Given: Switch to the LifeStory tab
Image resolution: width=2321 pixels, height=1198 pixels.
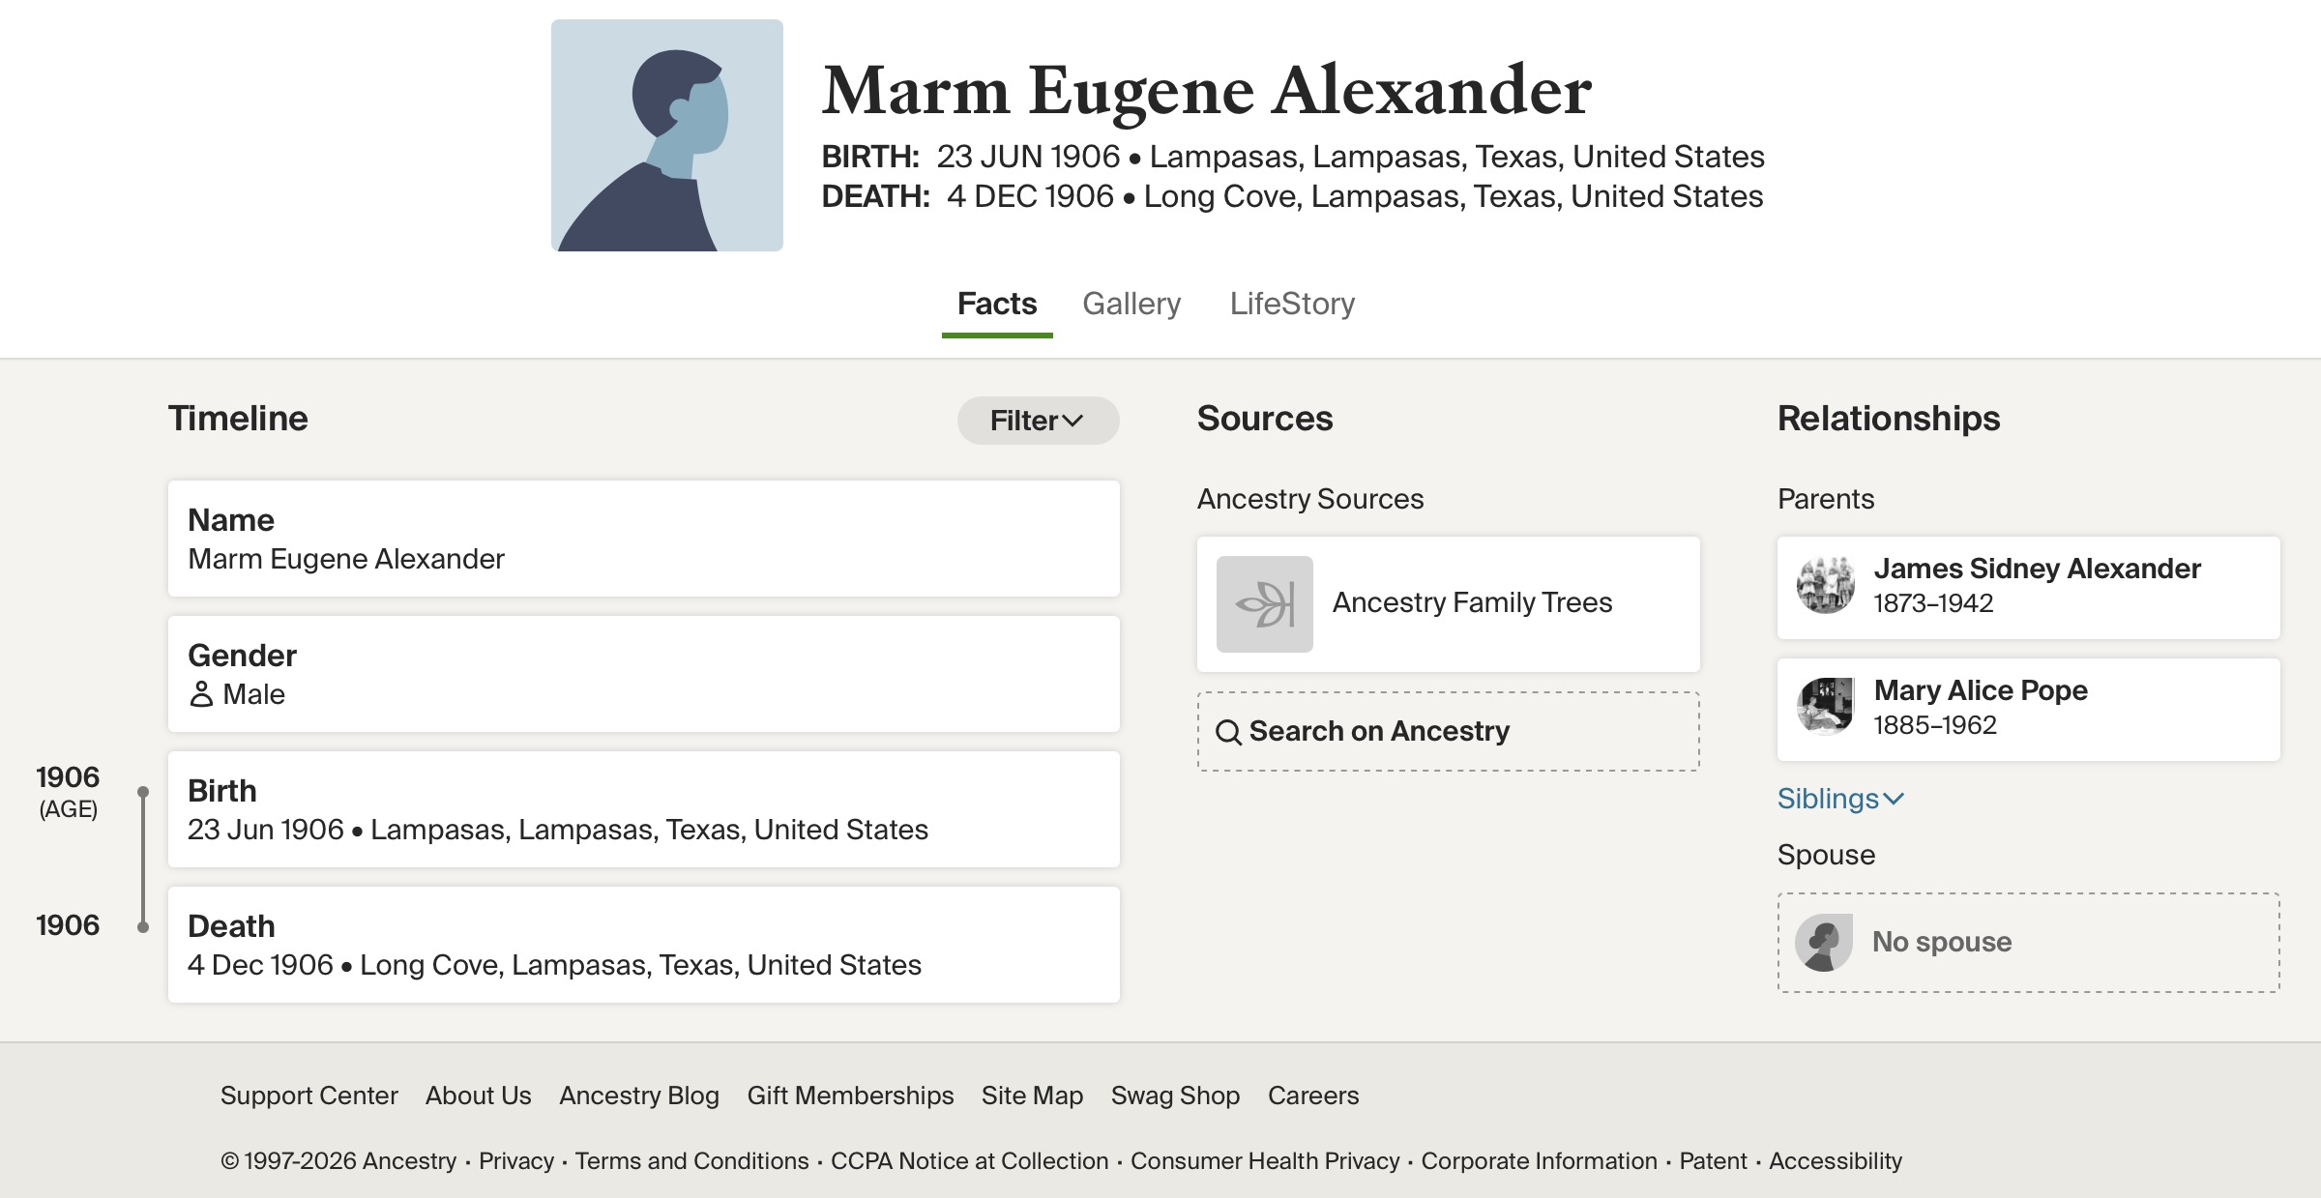Looking at the screenshot, I should pyautogui.click(x=1292, y=304).
